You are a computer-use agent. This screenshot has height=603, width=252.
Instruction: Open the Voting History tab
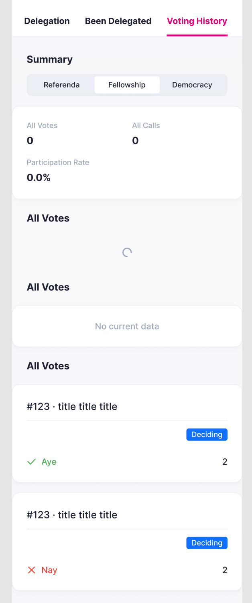197,21
